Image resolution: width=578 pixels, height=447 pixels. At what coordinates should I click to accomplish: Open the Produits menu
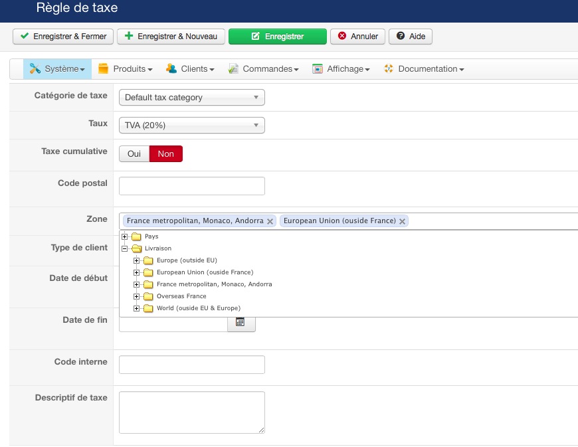tap(126, 69)
